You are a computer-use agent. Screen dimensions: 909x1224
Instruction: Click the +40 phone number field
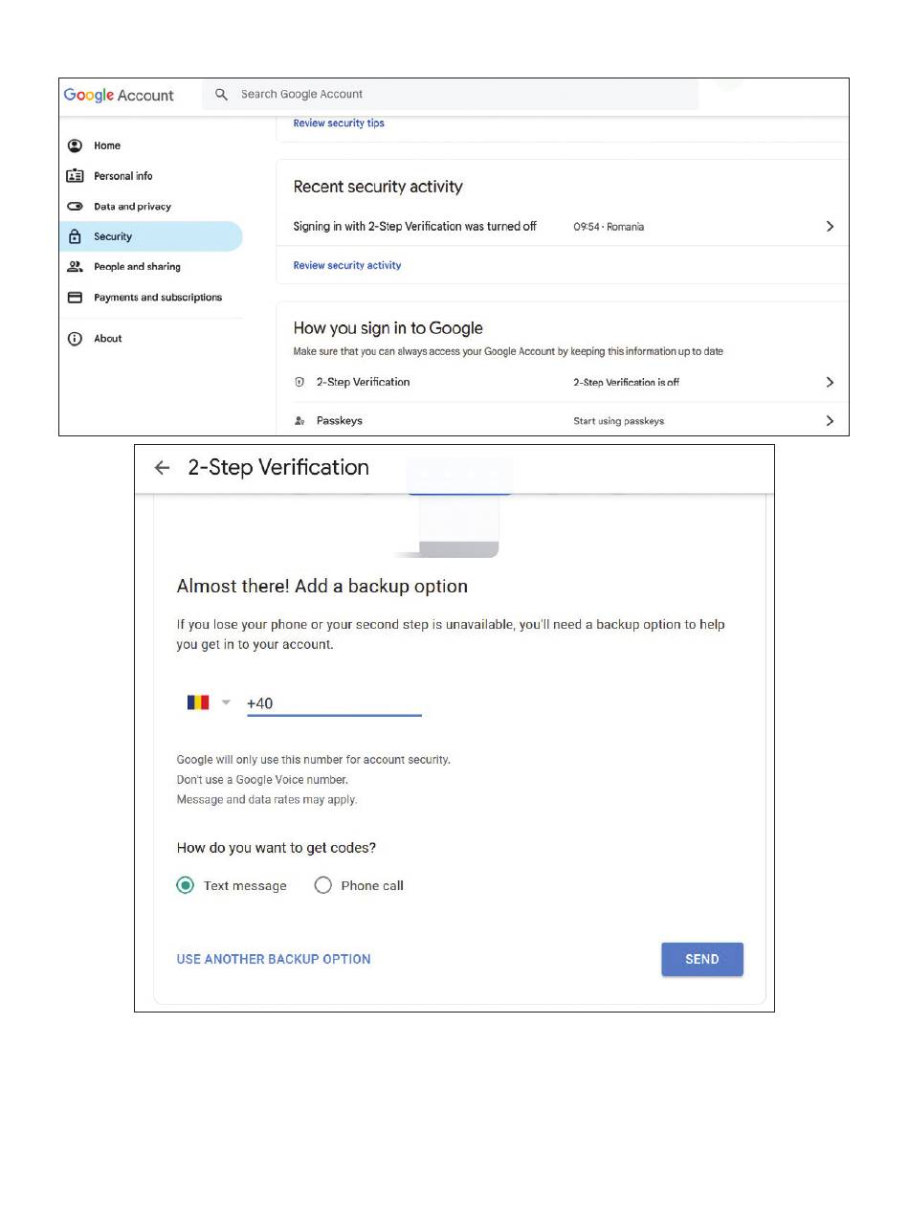(x=334, y=703)
